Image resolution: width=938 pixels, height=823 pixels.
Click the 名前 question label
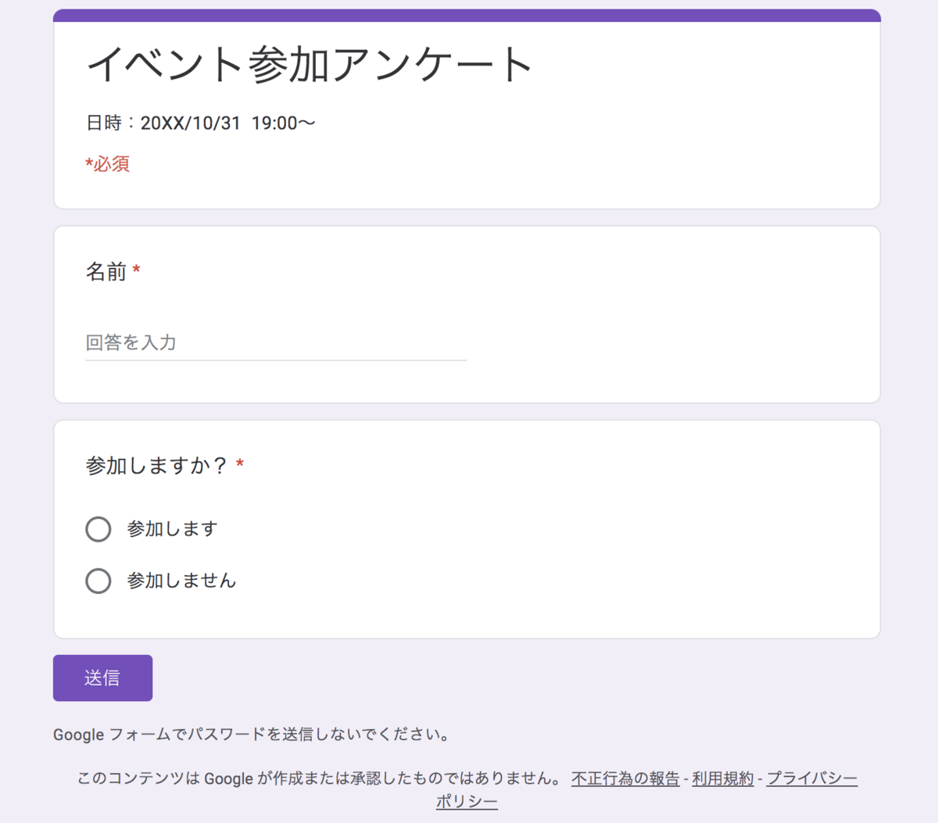(x=106, y=271)
